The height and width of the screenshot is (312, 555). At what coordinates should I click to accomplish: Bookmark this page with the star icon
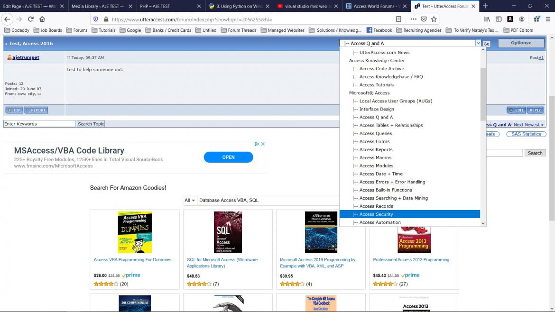pyautogui.click(x=434, y=19)
